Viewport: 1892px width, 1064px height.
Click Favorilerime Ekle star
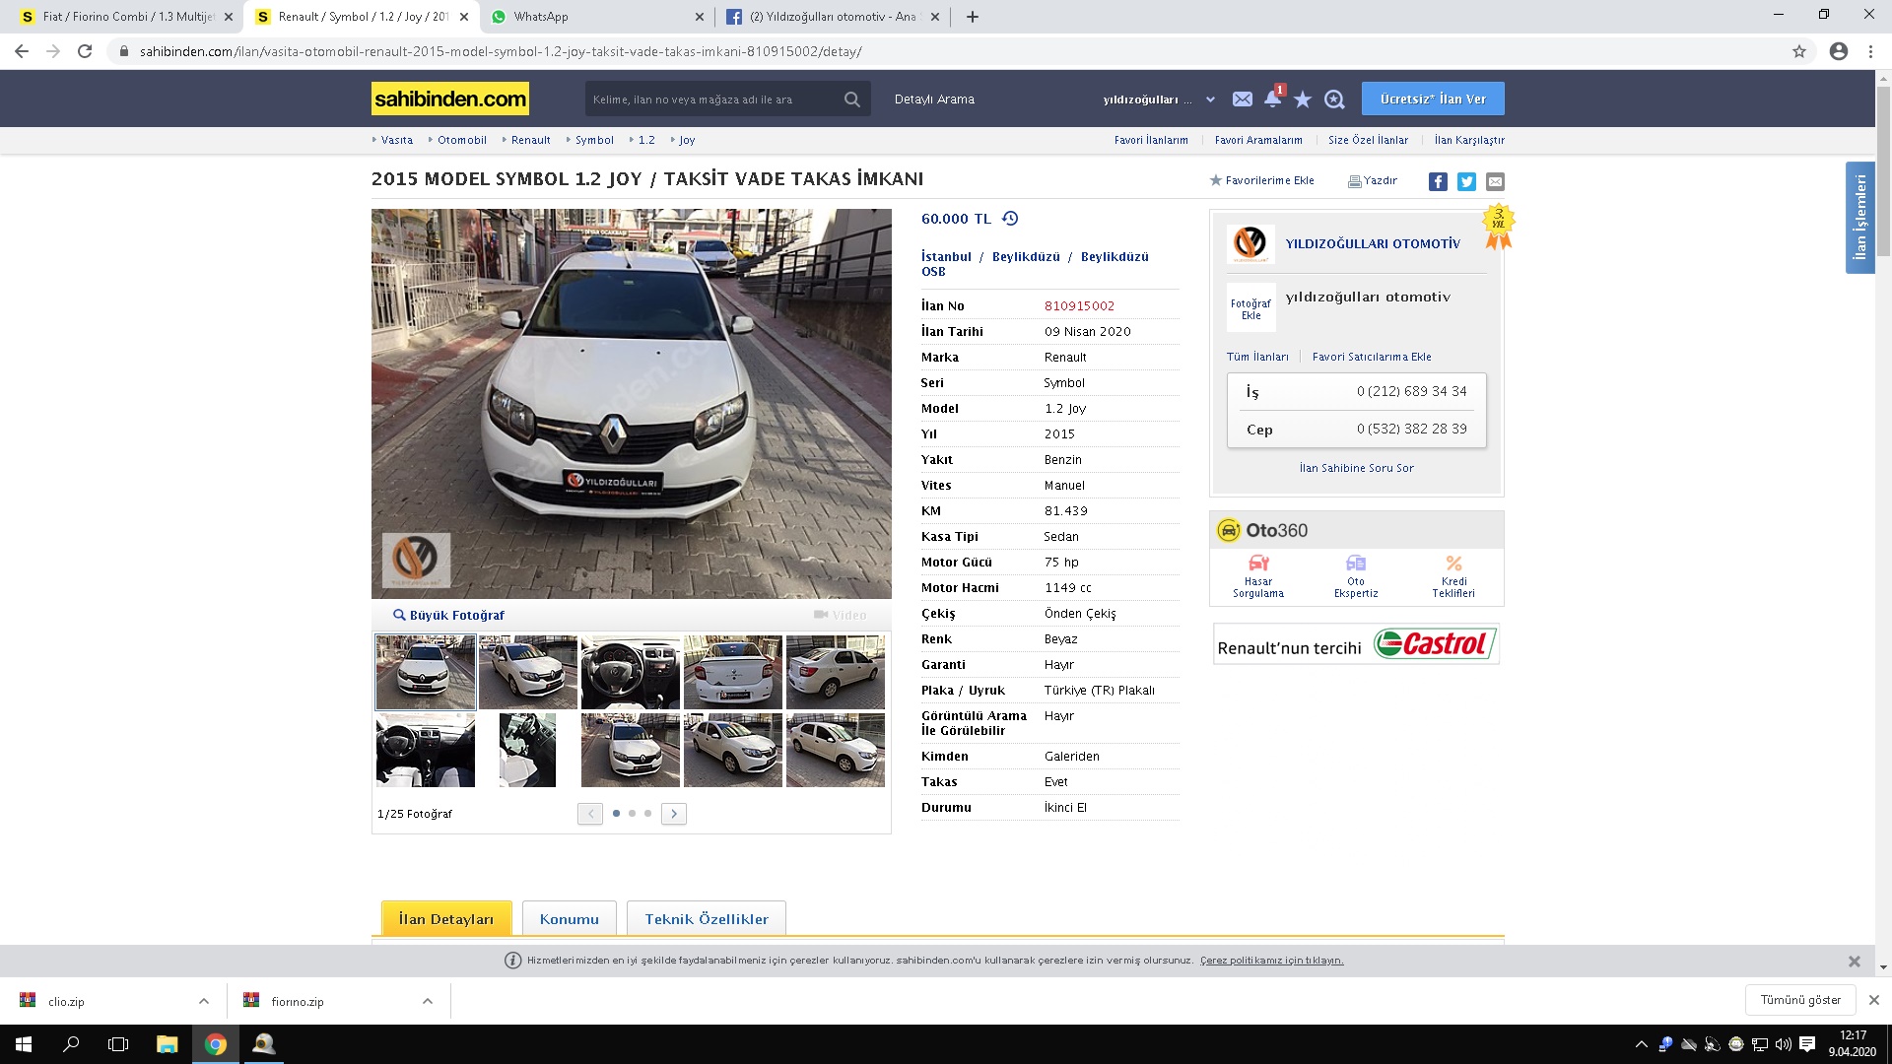coord(1215,180)
